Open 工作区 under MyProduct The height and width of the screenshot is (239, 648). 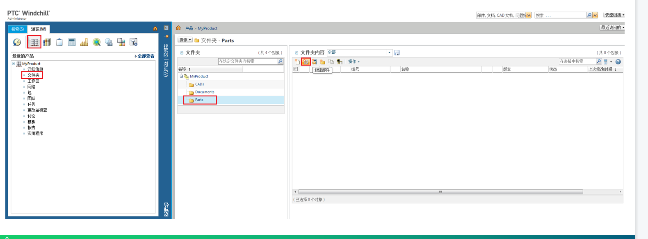point(33,81)
